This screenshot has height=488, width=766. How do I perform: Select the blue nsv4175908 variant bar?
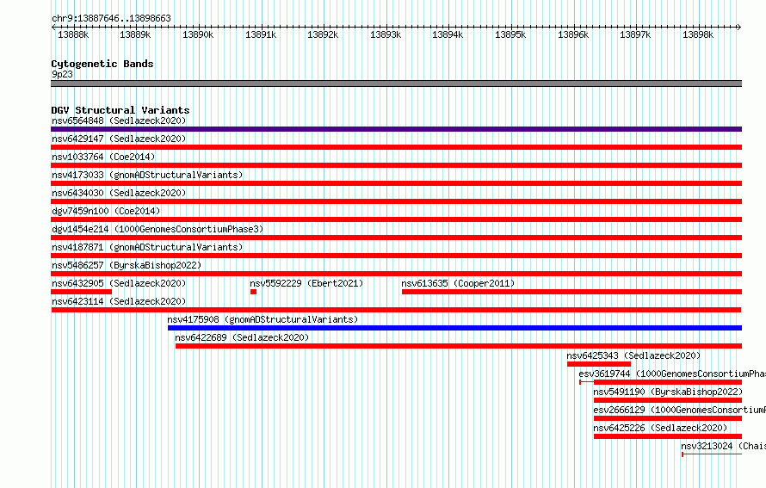click(454, 328)
